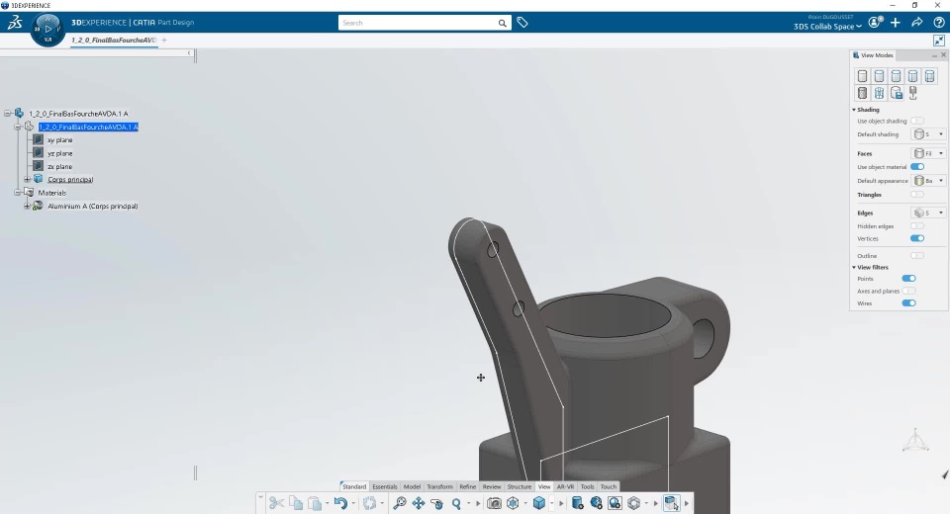This screenshot has width=950, height=514.
Task: Toggle the Hidden edges switch
Action: tap(917, 225)
